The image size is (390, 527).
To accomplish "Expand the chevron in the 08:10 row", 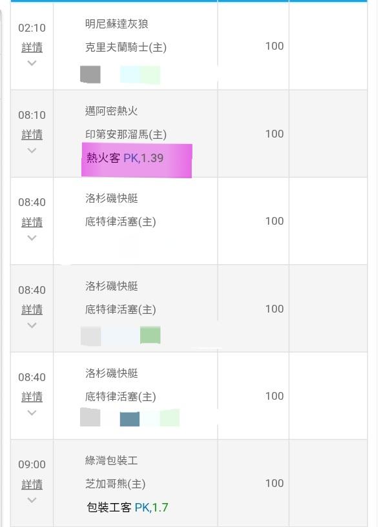I will 32,150.
